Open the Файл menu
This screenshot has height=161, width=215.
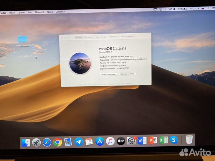pyautogui.click(x=12, y=13)
